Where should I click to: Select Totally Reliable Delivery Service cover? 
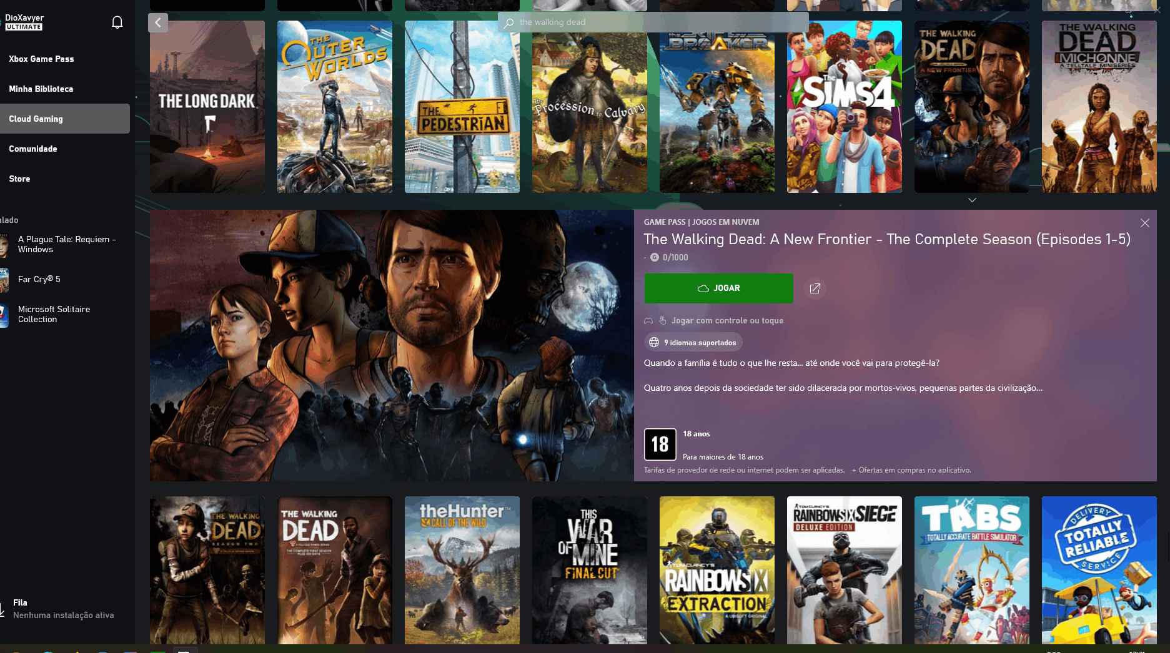(x=1099, y=570)
